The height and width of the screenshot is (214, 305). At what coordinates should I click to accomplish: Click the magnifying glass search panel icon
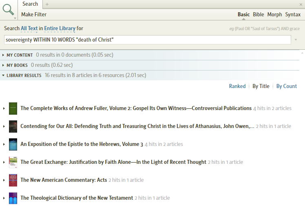8,9
